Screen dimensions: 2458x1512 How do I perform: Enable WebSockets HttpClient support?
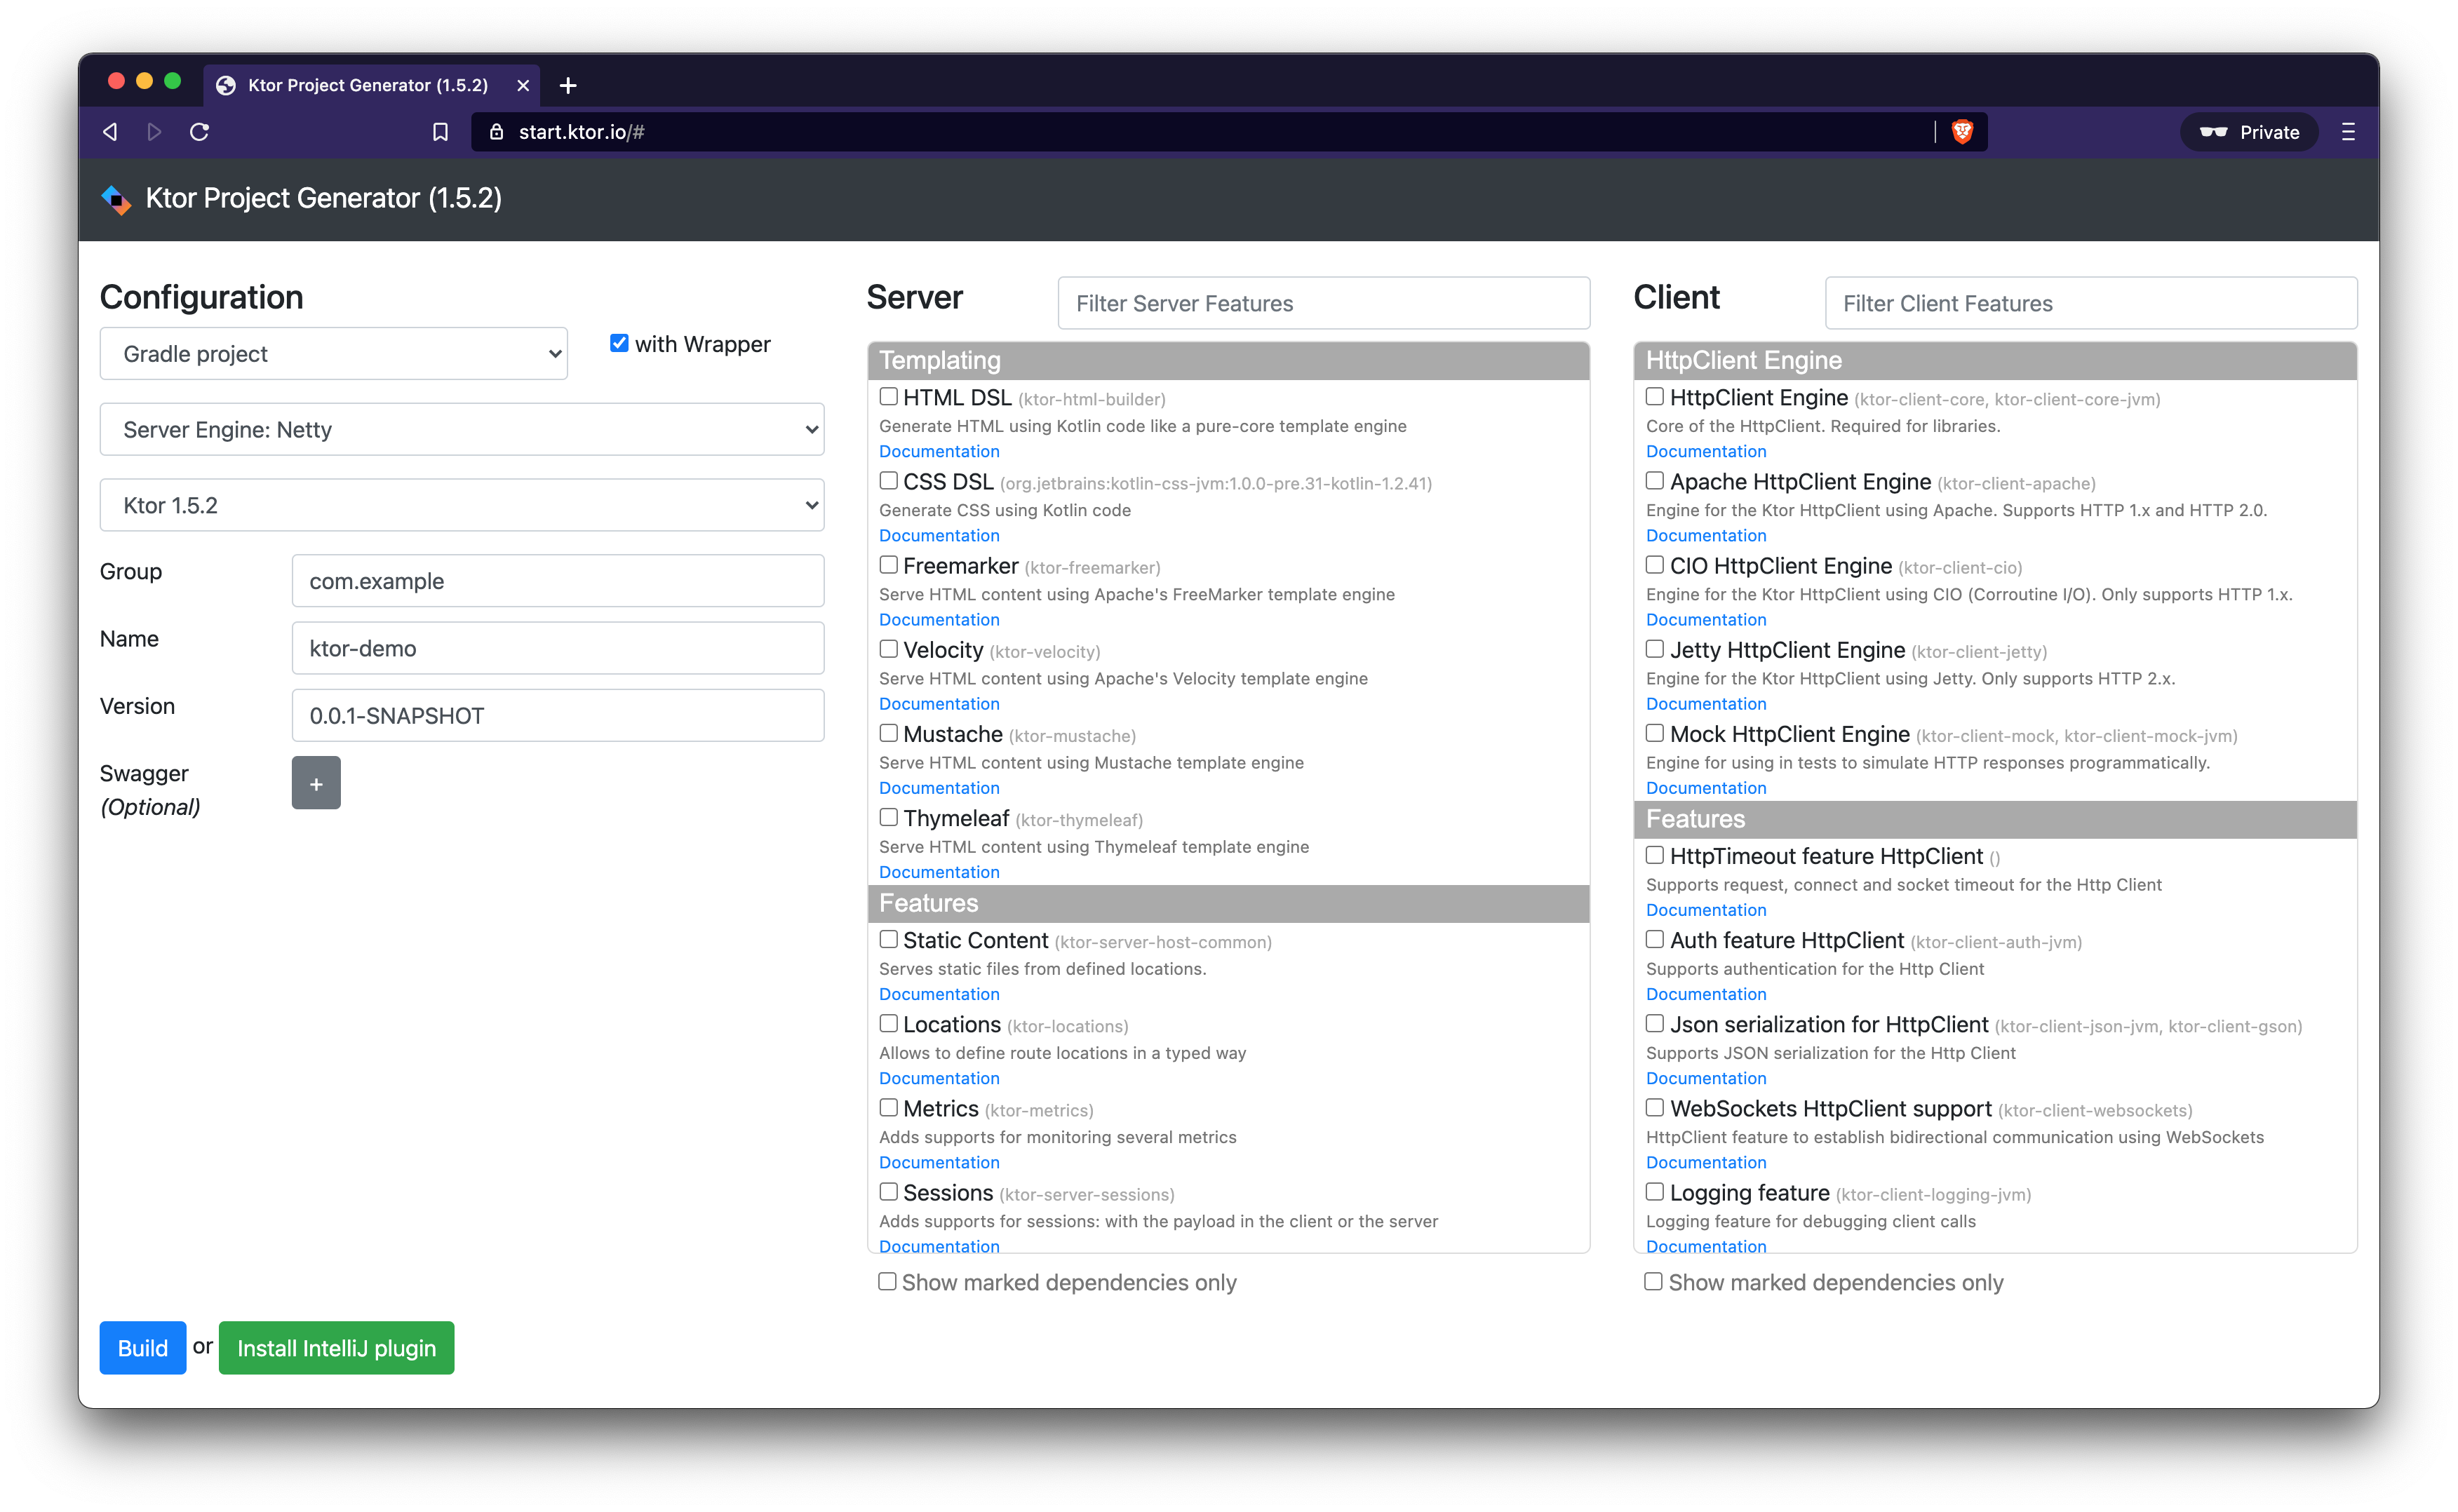(x=1655, y=1107)
